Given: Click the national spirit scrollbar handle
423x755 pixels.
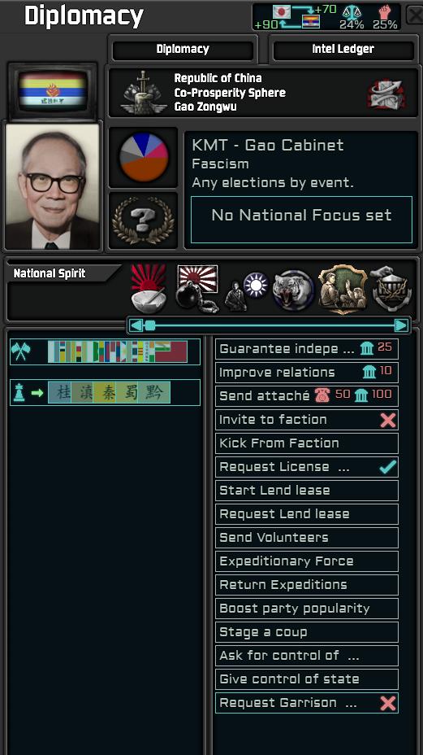Looking at the screenshot, I should (150, 325).
